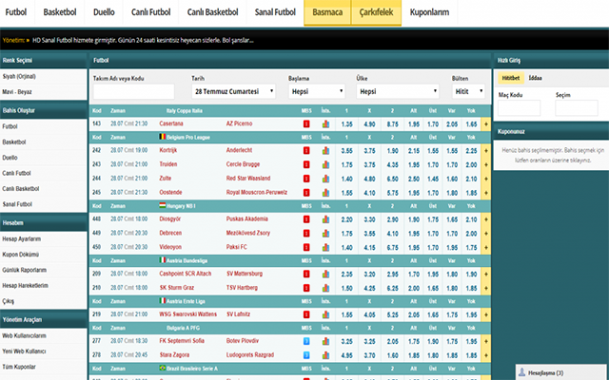Click the blue MBS badge for Stara Zagora
Viewport: 609px width, 380px height.
(306, 354)
